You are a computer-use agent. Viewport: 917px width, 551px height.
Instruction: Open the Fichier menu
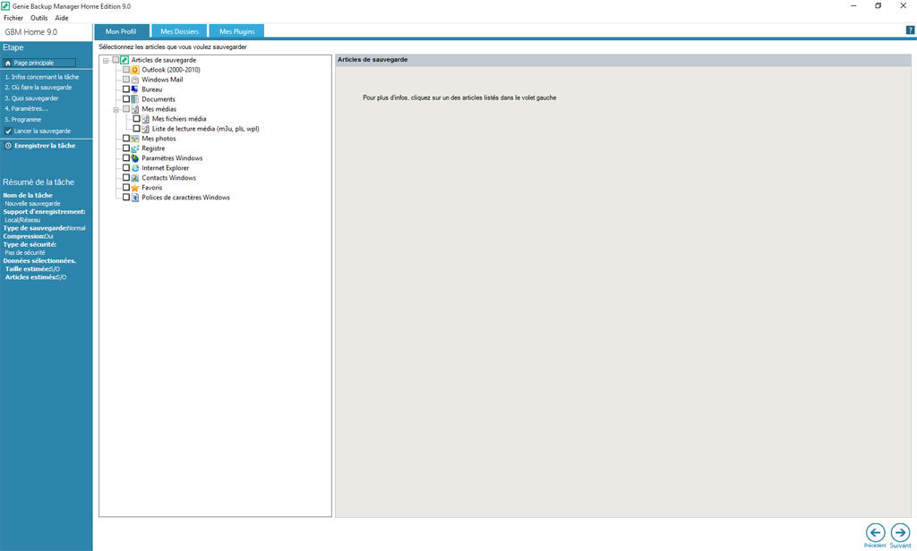click(x=13, y=18)
